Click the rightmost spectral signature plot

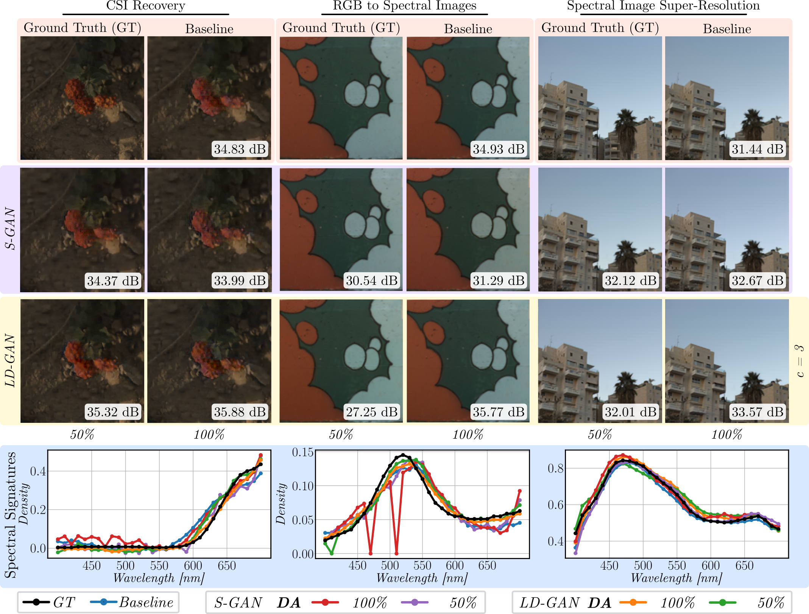(677, 503)
